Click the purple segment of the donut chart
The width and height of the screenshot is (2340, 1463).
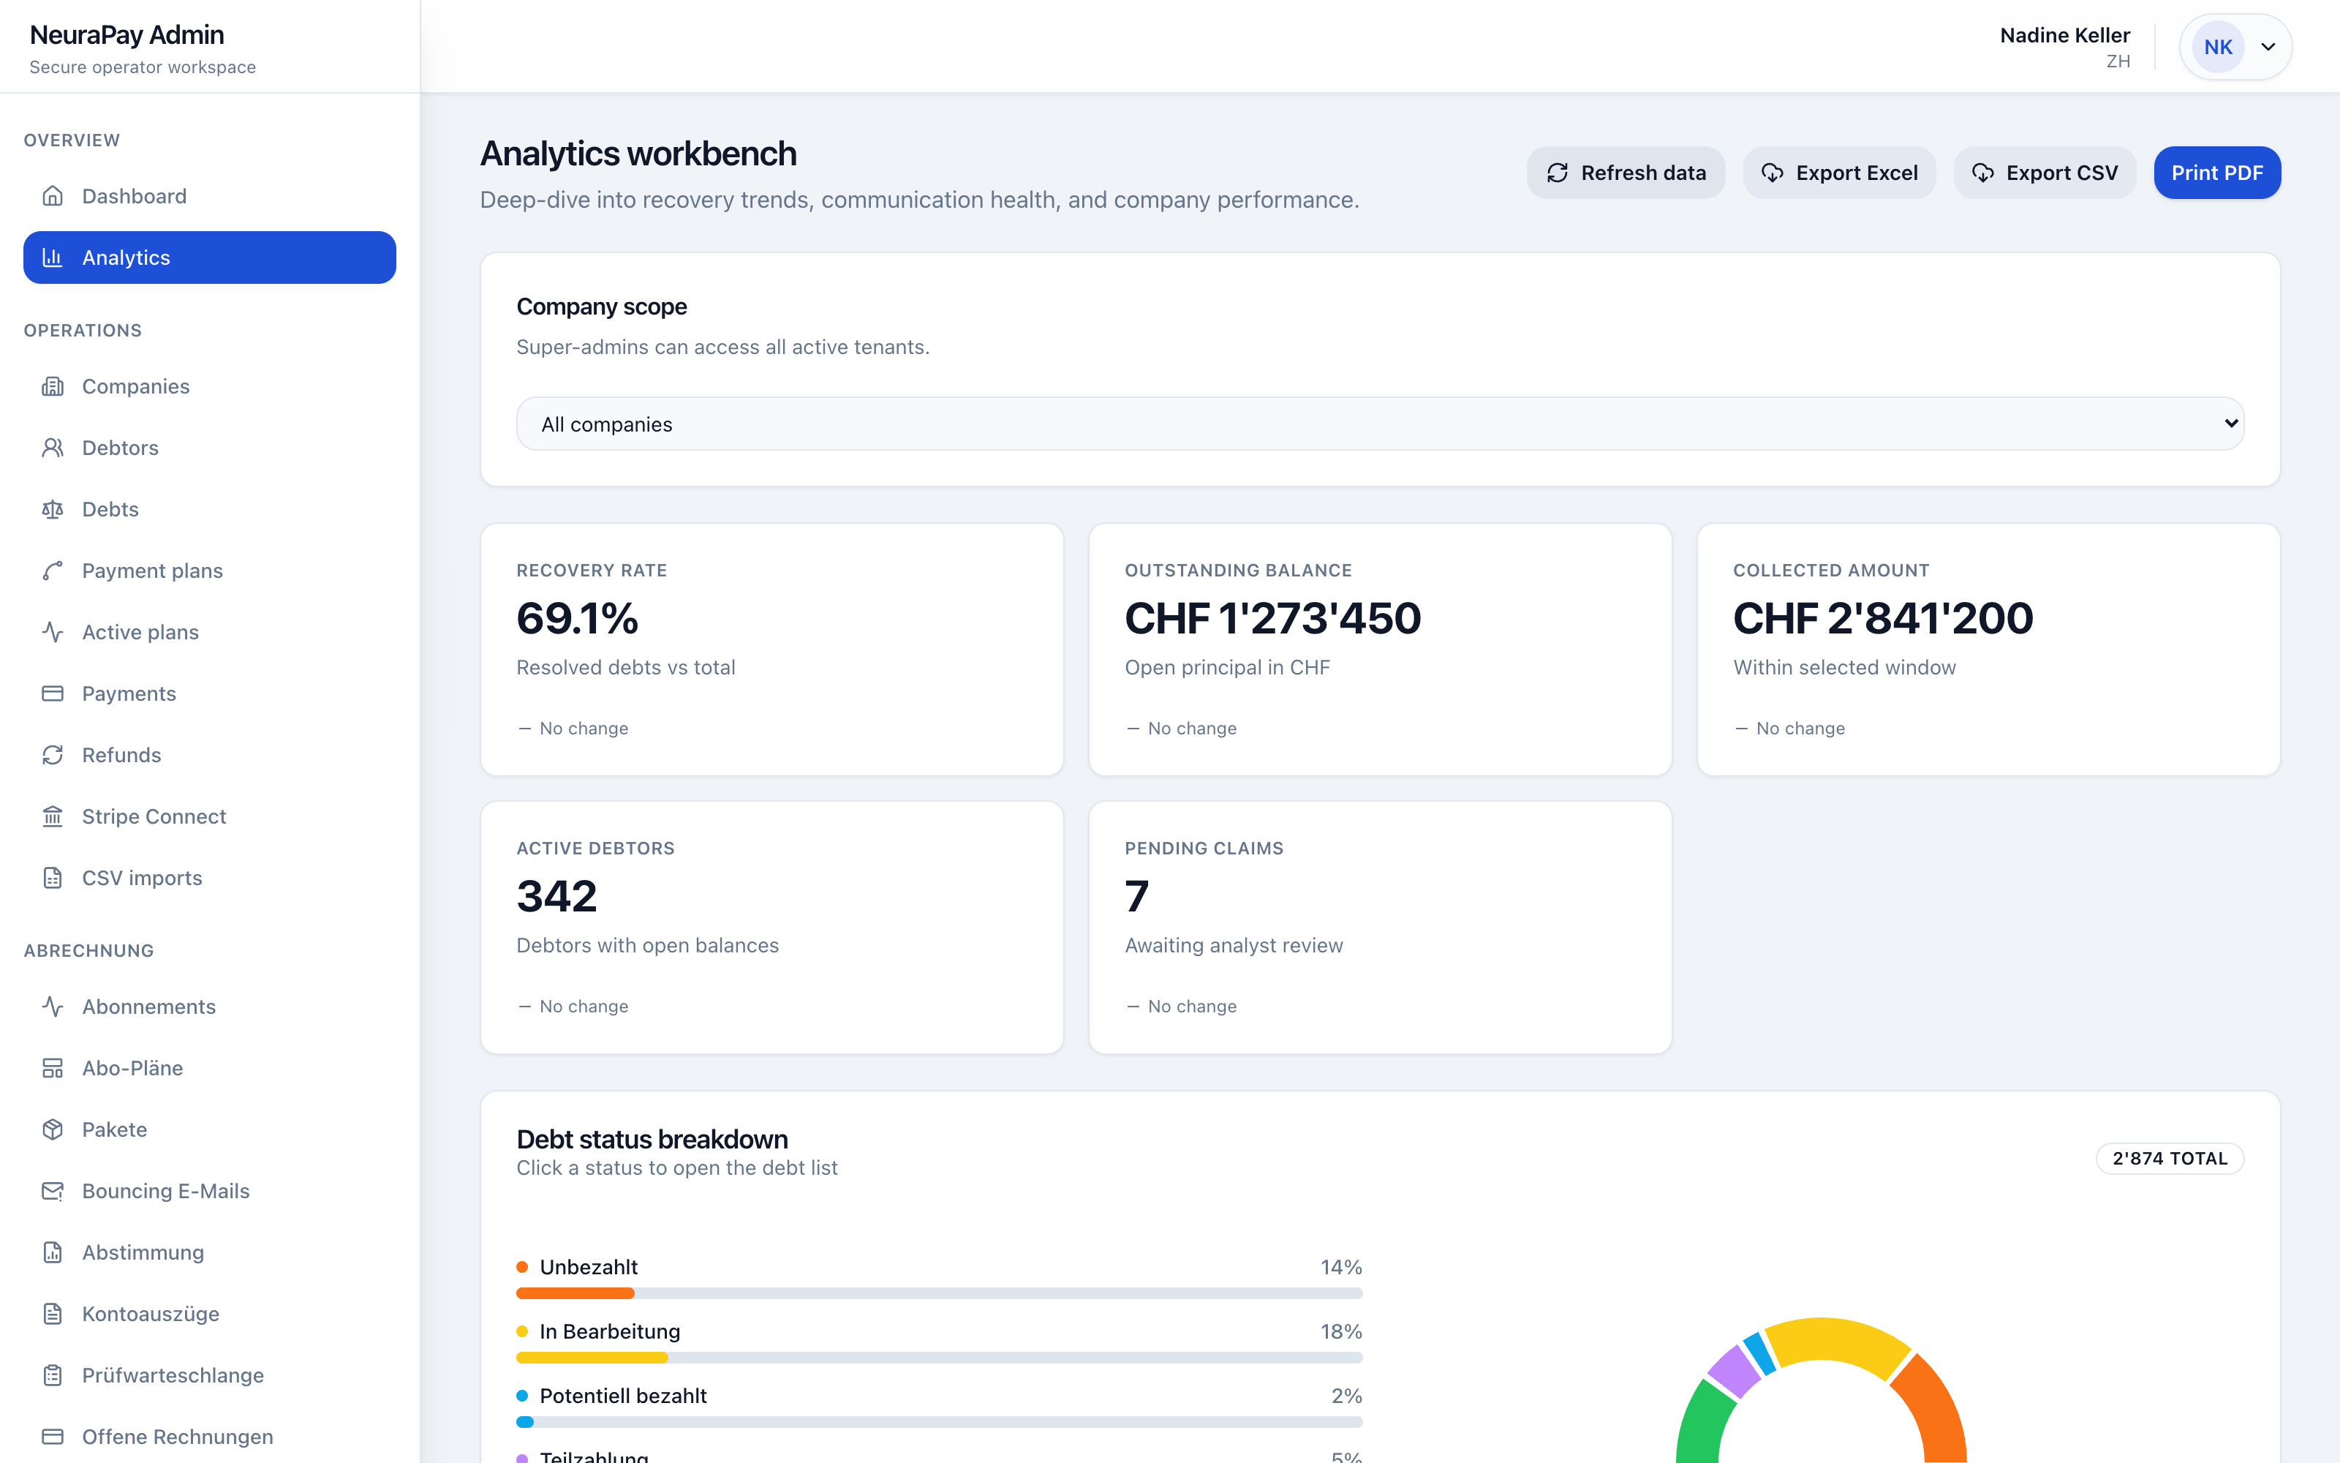pyautogui.click(x=1733, y=1371)
